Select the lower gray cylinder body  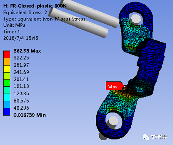(x=78, y=23)
